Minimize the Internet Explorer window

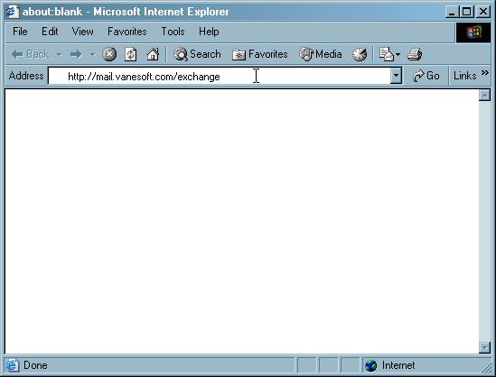point(452,12)
